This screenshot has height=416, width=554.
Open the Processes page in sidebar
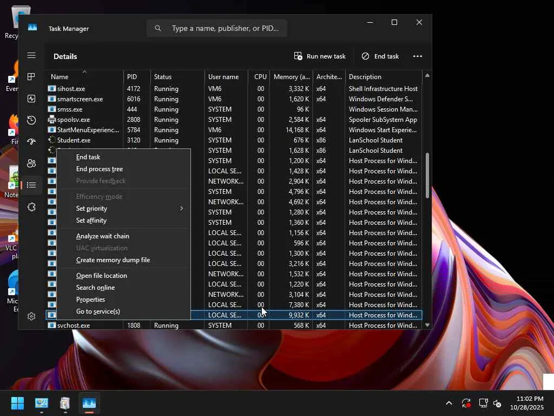31,77
